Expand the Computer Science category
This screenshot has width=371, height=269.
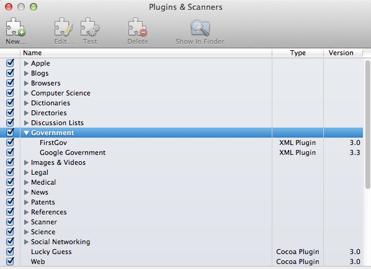[26, 93]
